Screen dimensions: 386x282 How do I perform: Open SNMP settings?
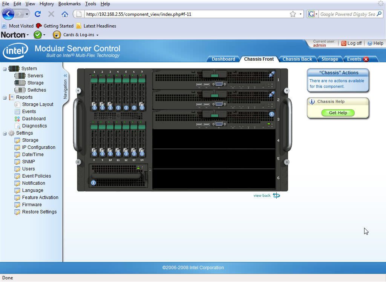(29, 161)
